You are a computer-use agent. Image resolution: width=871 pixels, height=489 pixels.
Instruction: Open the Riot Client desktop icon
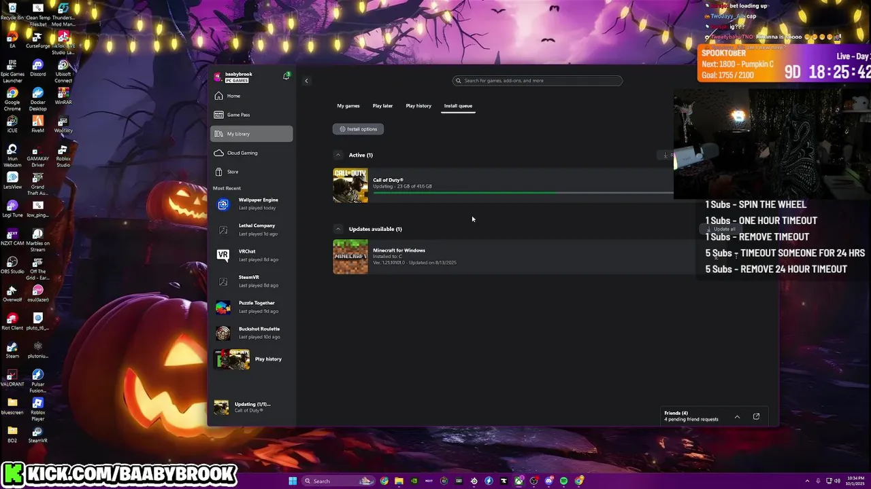click(12, 322)
